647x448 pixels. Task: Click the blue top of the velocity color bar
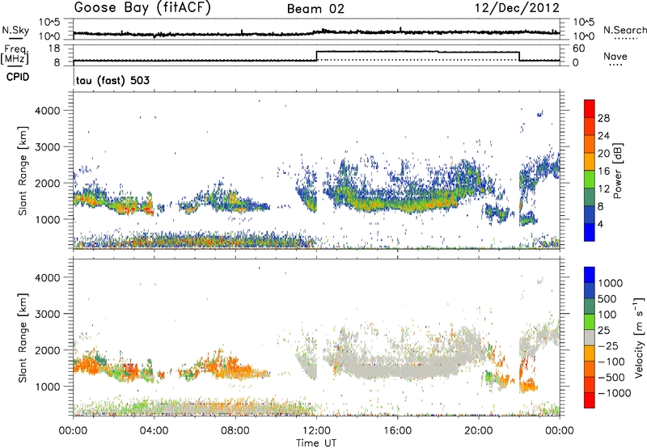tap(590, 275)
